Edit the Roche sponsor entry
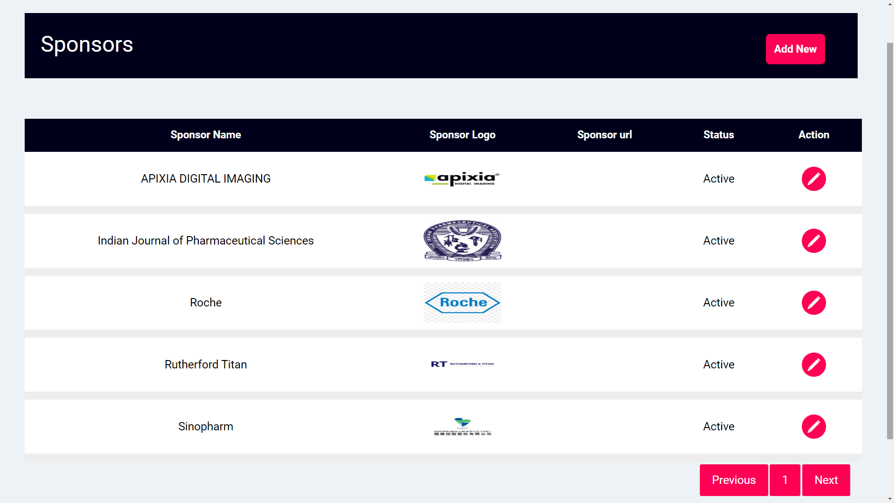 813,303
